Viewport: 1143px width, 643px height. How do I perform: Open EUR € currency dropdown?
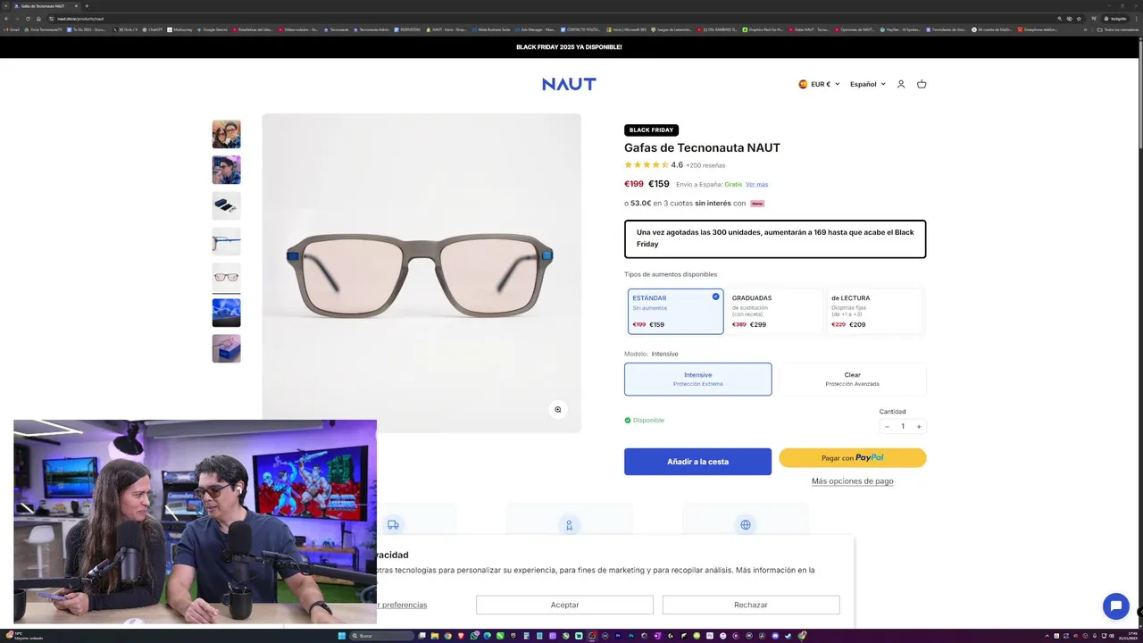(819, 84)
